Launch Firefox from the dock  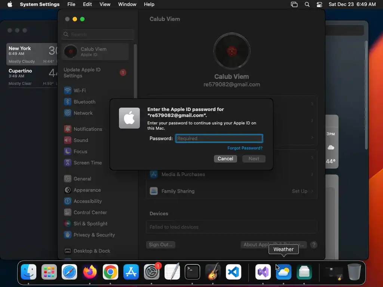tap(90, 272)
